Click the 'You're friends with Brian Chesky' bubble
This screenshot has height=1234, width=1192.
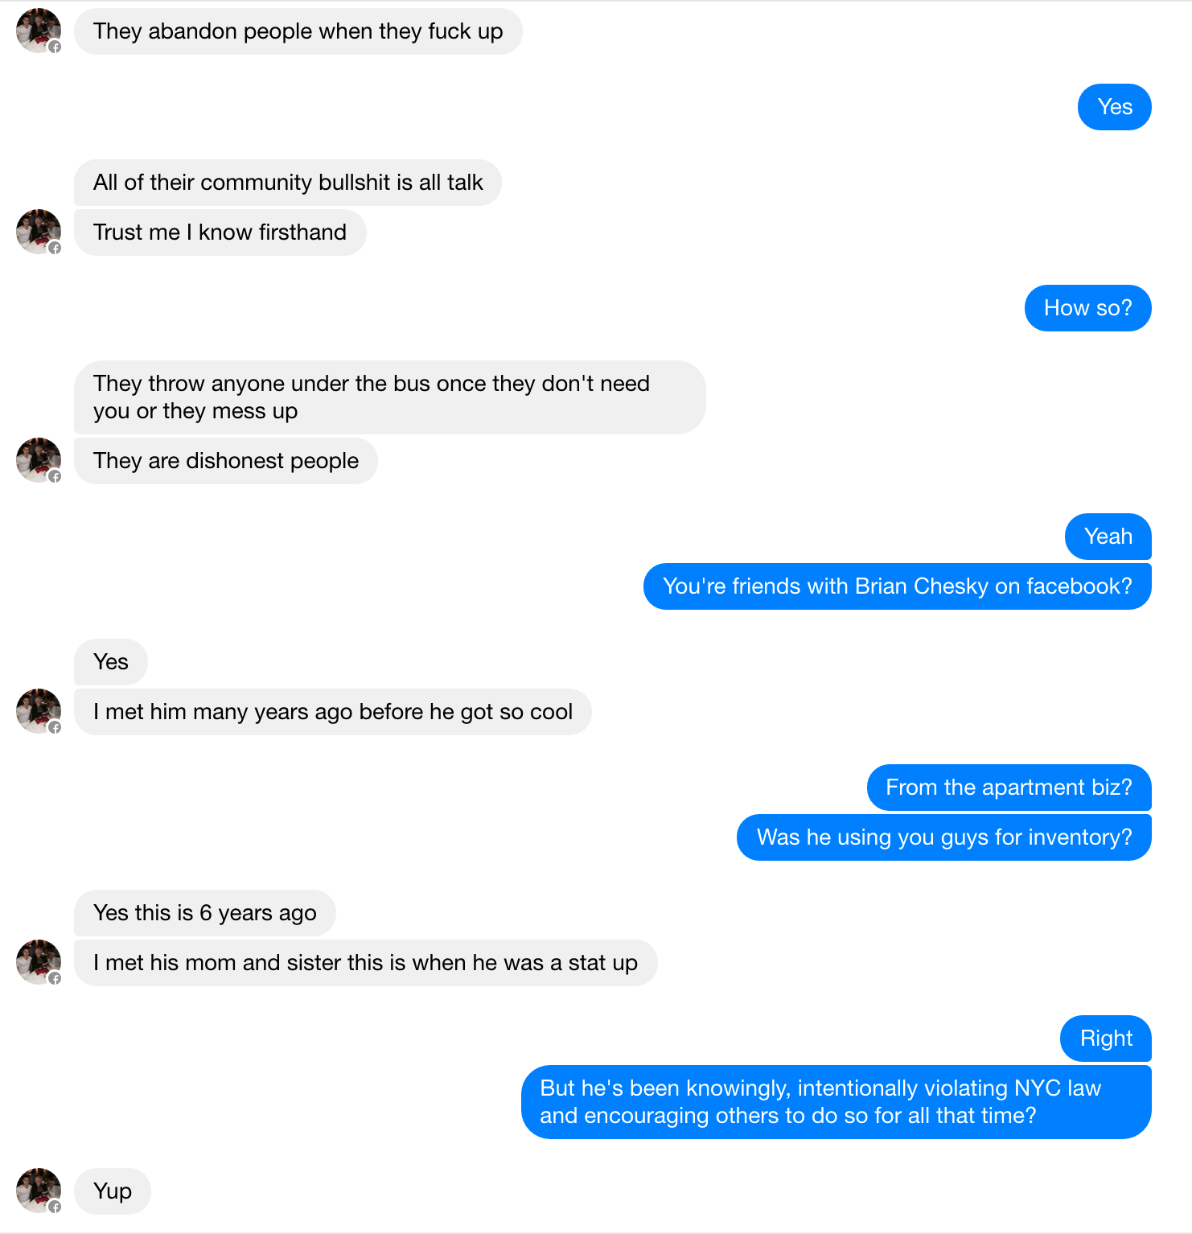coord(897,586)
